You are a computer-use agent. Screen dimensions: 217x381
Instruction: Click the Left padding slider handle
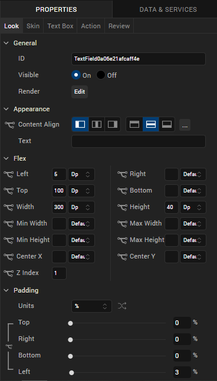pyautogui.click(x=71, y=373)
